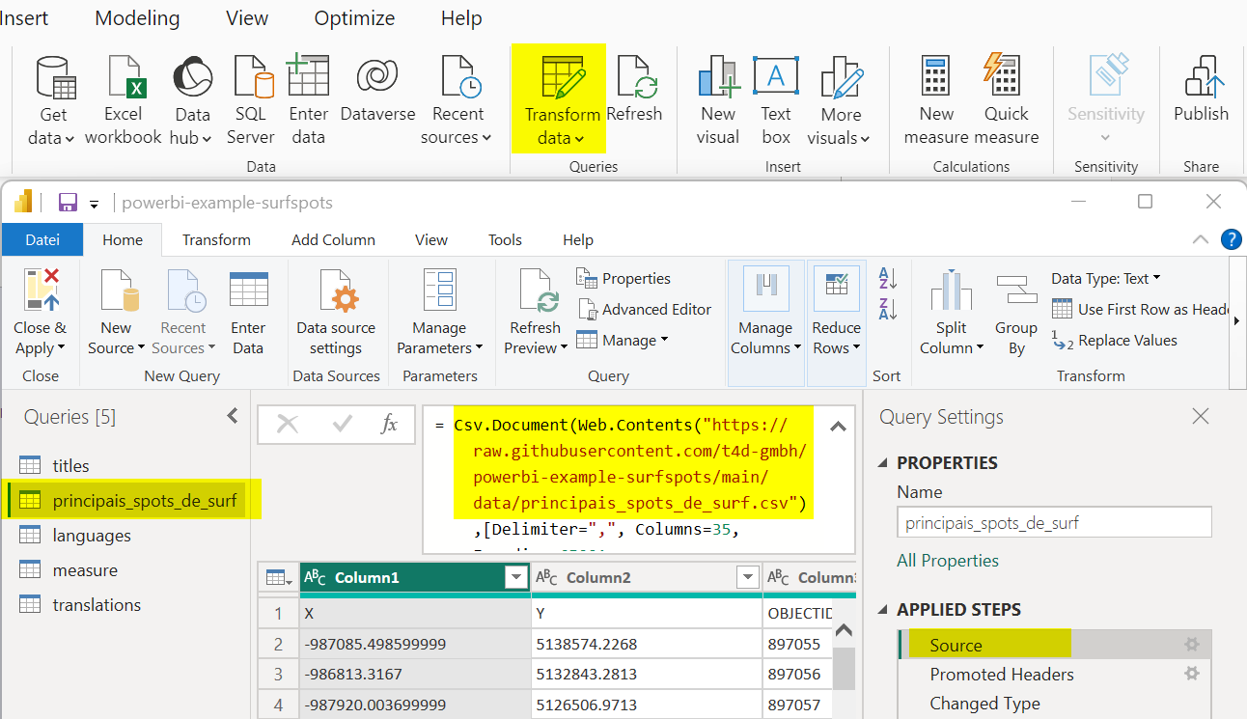Open Dataverse connector
Screen dimensions: 1247x719
[x=377, y=90]
